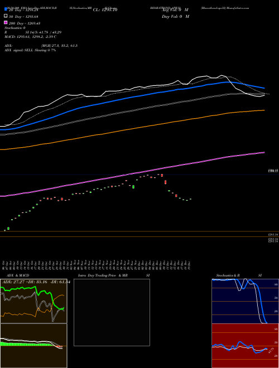Click the 'Day Vol: 0 M' text
This screenshot has height=368, width=279.
[x=175, y=17]
